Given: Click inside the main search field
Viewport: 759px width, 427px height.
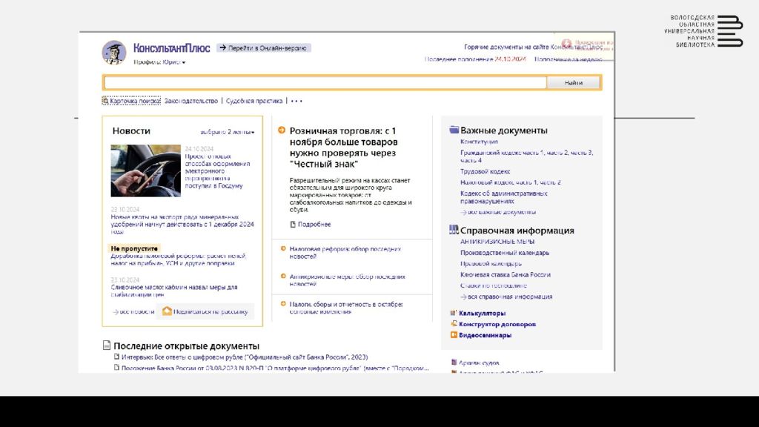Looking at the screenshot, I should [325, 83].
